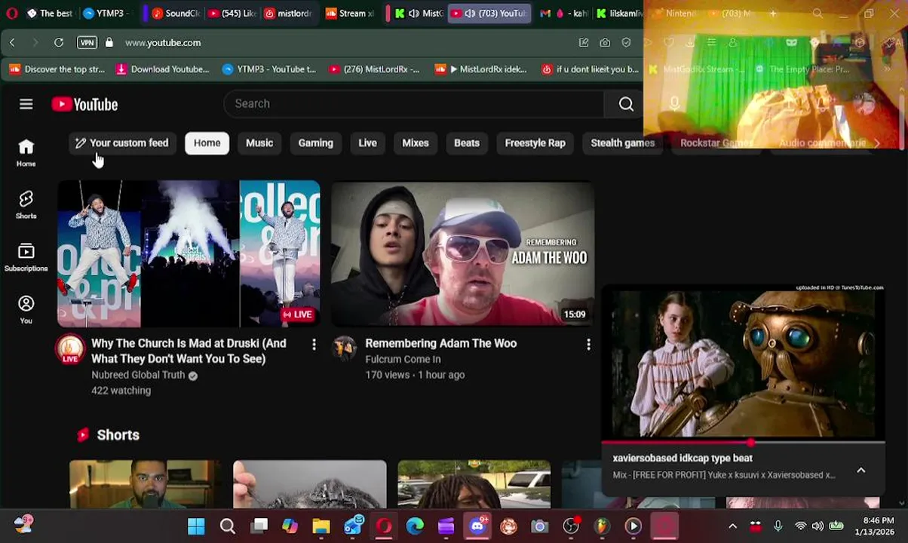
Task: Open FL Studio from the taskbar
Action: [602, 526]
